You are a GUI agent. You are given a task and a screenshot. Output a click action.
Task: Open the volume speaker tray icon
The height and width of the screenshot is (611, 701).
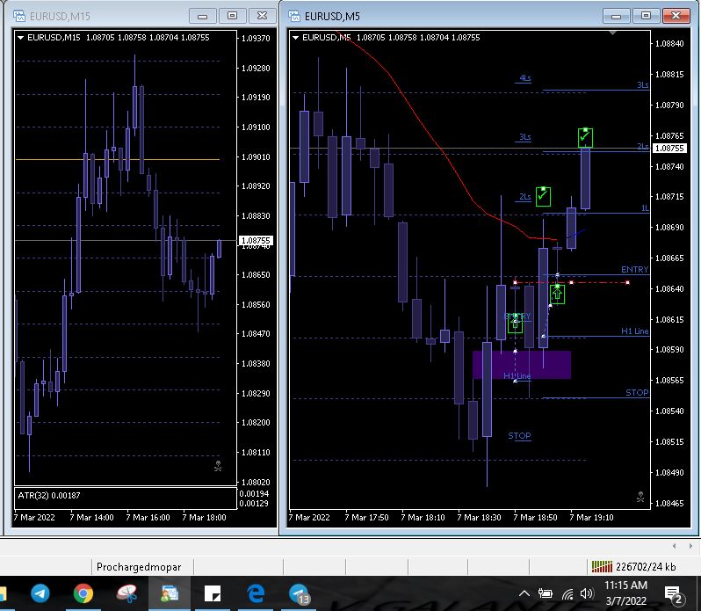tap(586, 594)
